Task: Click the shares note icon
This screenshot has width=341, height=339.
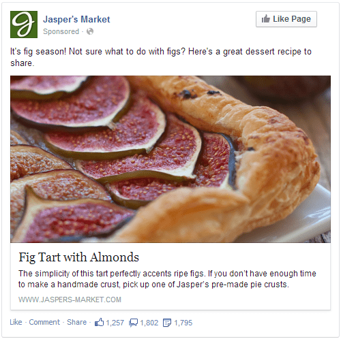Action: point(167,323)
